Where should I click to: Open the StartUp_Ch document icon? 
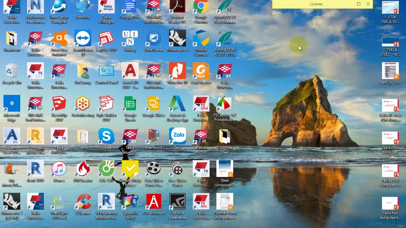click(390, 74)
